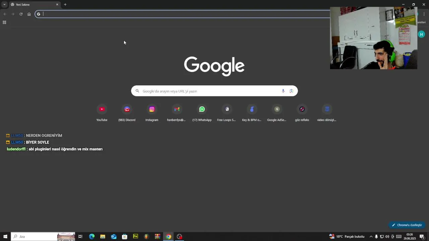The width and height of the screenshot is (429, 241).
Task: Open the Discord shortcut tile
Action: point(127,113)
